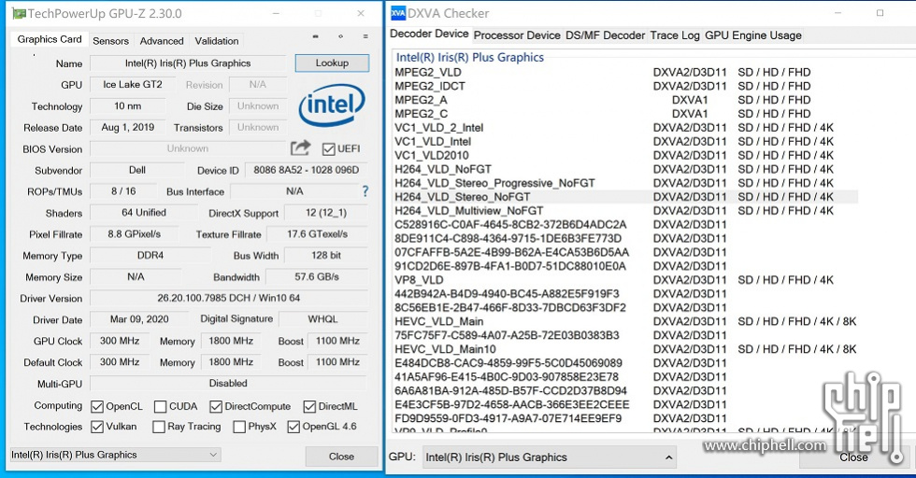This screenshot has height=478, width=916.
Task: Select the MPEG2_A decoder row
Action: pos(625,100)
